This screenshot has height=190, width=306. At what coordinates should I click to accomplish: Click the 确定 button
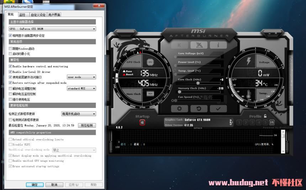(x=35, y=185)
